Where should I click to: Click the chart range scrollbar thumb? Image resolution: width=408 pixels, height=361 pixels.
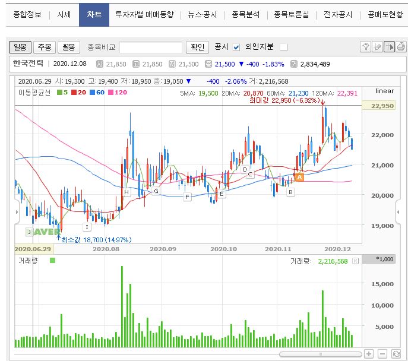[x=320, y=354]
